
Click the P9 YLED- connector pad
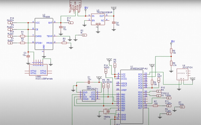tap(169, 114)
